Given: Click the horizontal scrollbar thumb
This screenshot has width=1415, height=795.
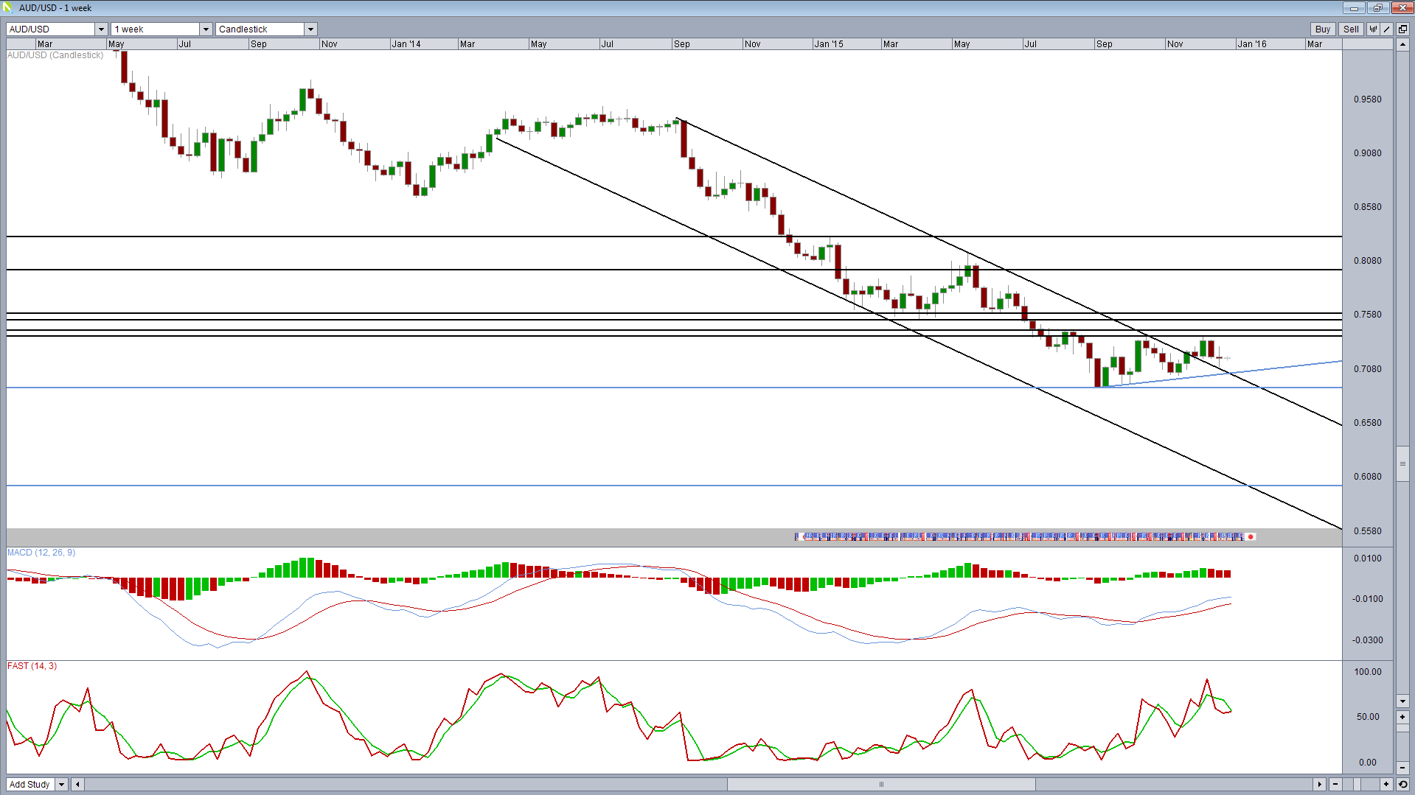Looking at the screenshot, I should [881, 785].
